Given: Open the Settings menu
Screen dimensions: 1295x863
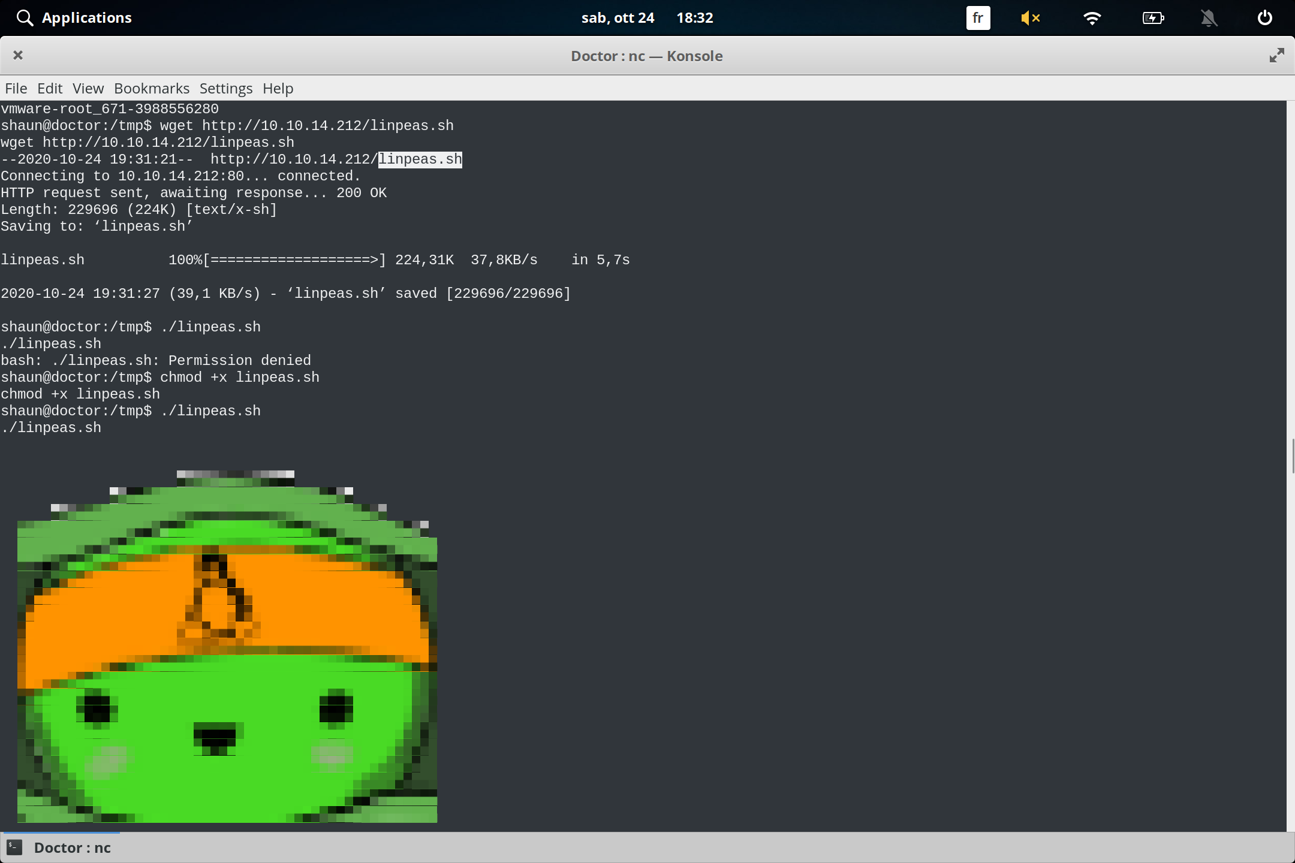Looking at the screenshot, I should coord(225,88).
